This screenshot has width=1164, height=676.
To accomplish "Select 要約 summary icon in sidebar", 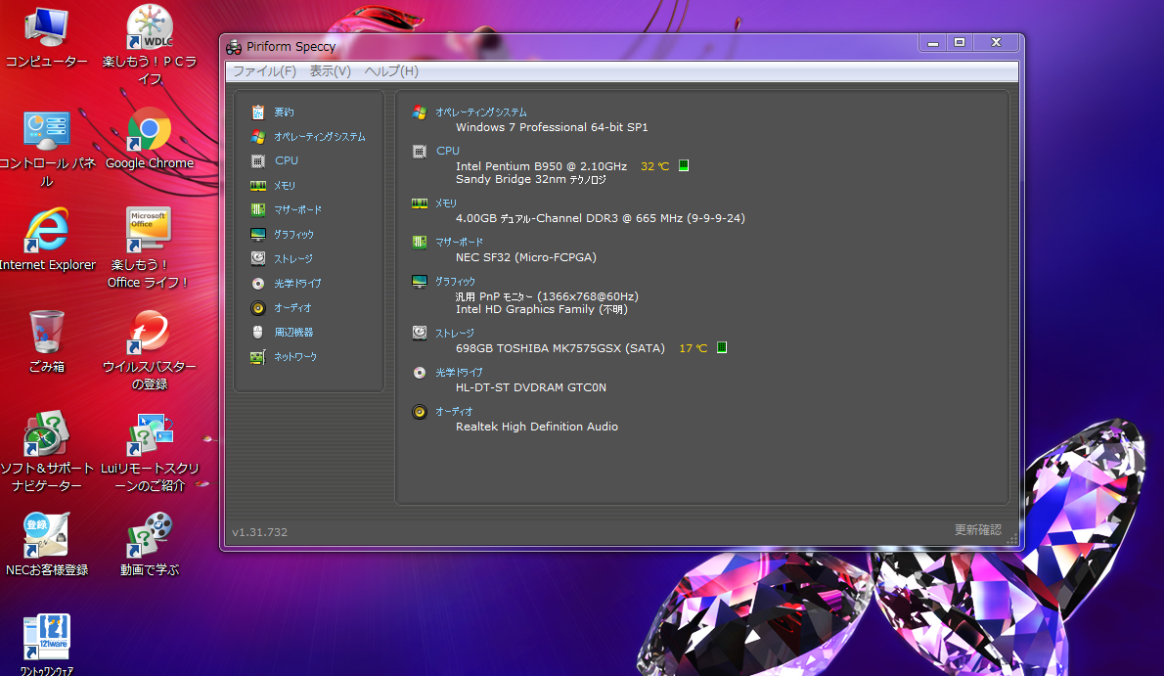I will pyautogui.click(x=257, y=113).
